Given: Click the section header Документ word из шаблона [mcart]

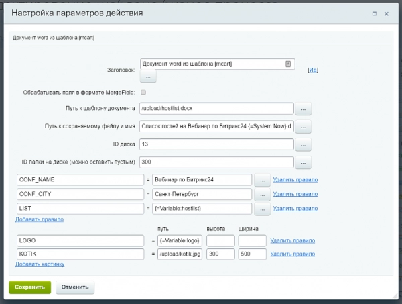Looking at the screenshot, I should pos(54,38).
